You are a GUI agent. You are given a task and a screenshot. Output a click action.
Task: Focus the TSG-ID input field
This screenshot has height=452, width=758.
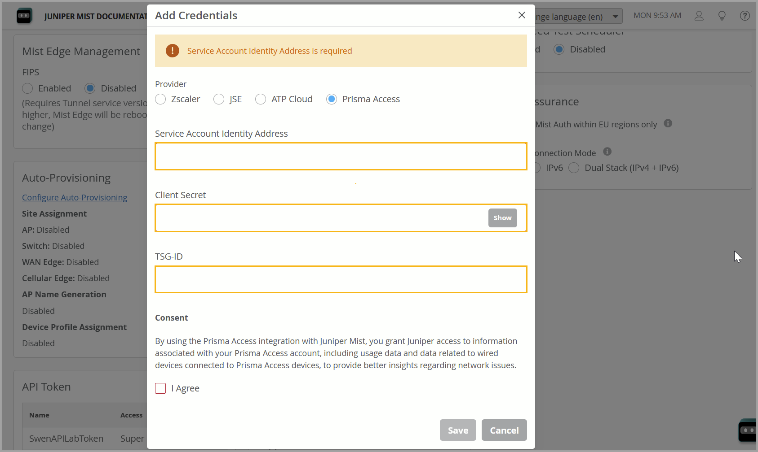coord(341,279)
